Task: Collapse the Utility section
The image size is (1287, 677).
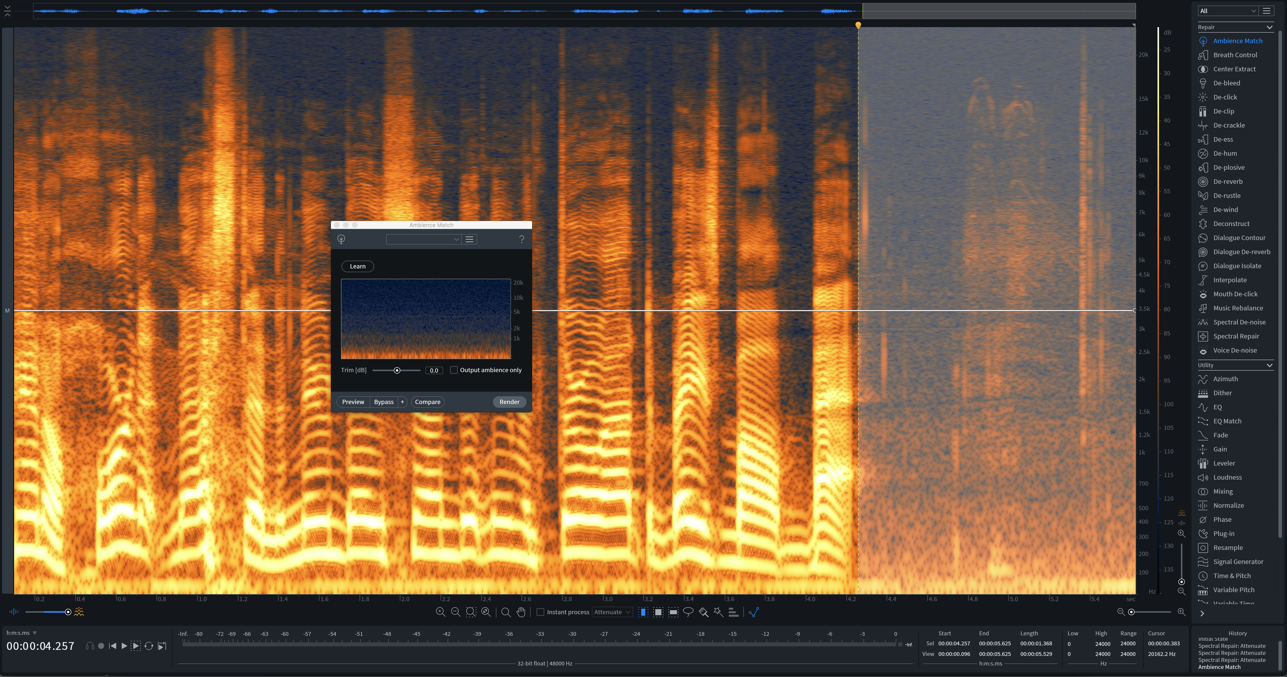Action: pos(1269,365)
